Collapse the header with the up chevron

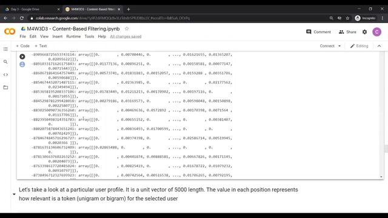click(x=379, y=46)
